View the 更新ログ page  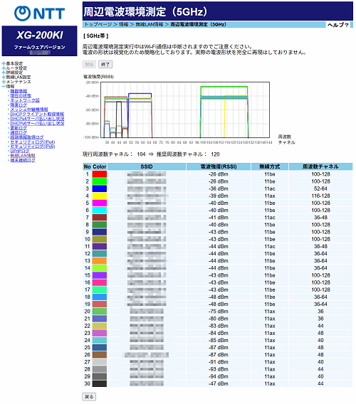click(19, 128)
